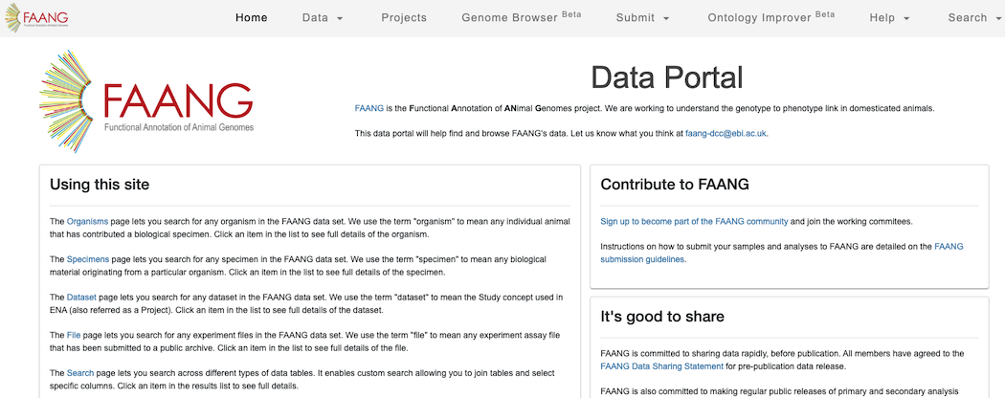Open the Organisms page link
1005x398 pixels.
(x=88, y=222)
